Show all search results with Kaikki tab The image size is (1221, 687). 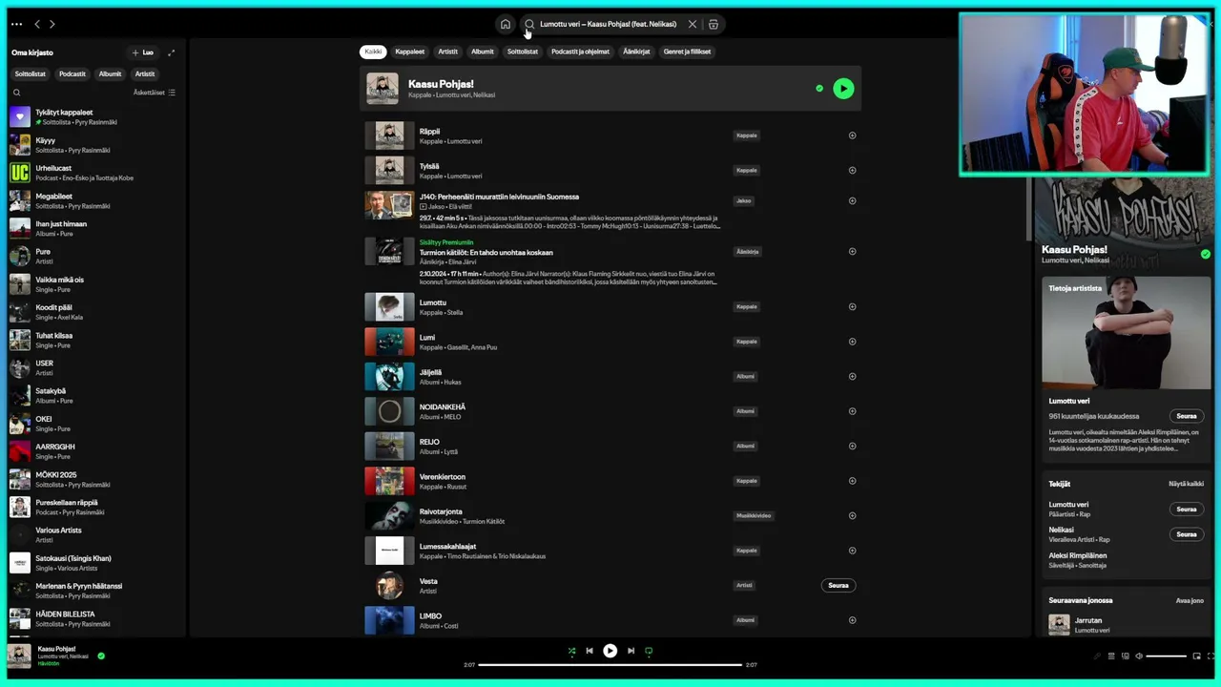(x=373, y=52)
